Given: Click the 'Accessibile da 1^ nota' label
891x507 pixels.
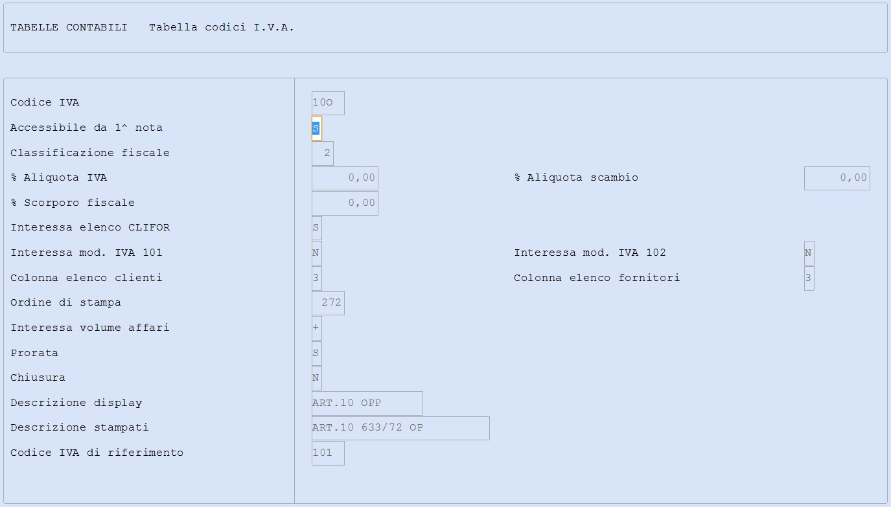Looking at the screenshot, I should click(x=86, y=128).
